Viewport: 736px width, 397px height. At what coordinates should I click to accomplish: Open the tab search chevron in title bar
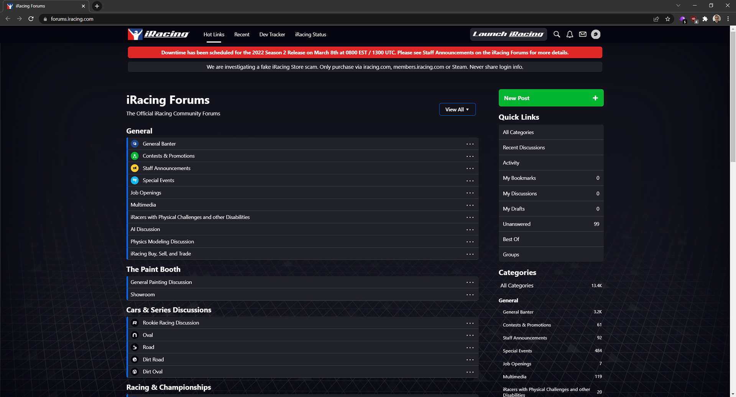point(678,6)
